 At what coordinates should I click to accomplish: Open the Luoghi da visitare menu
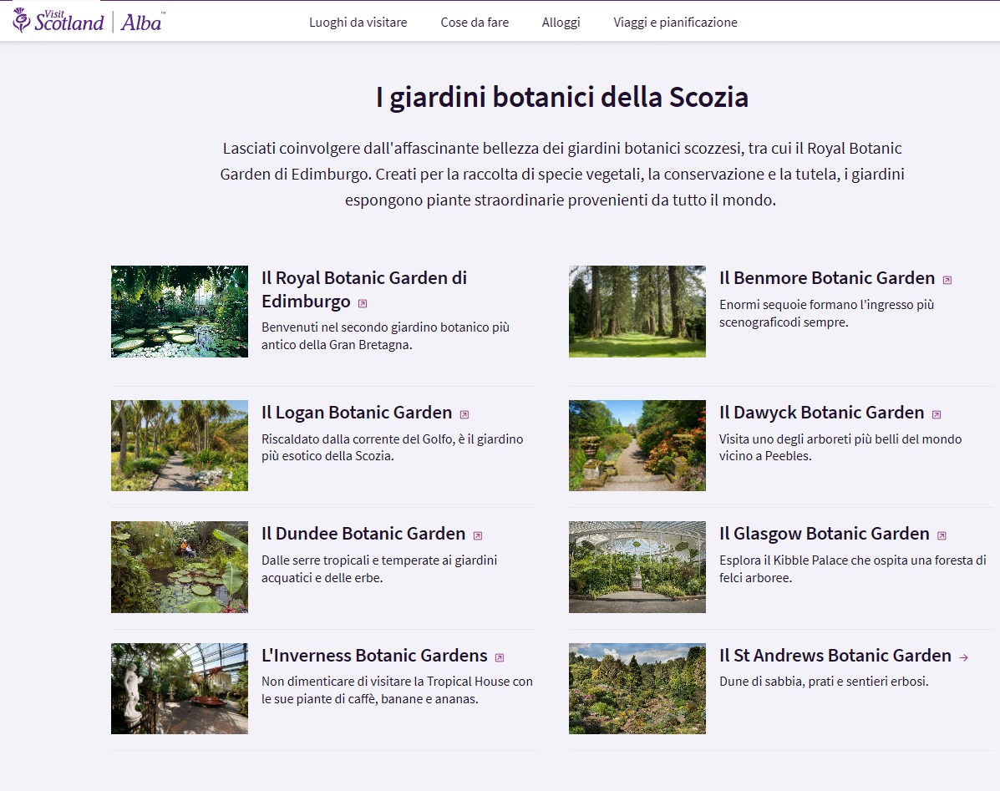pos(358,23)
